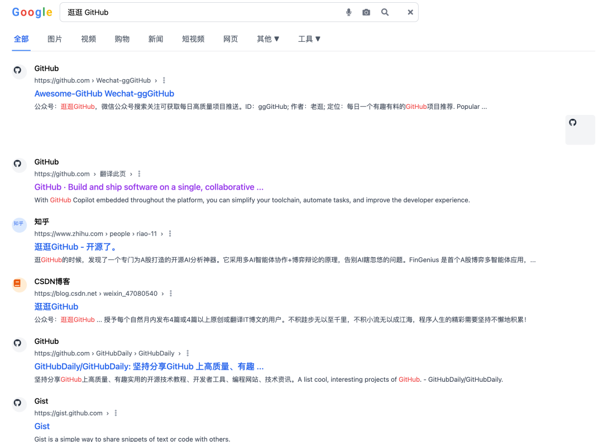This screenshot has height=442, width=603.
Task: Open search by image camera icon
Action: pyautogui.click(x=366, y=12)
